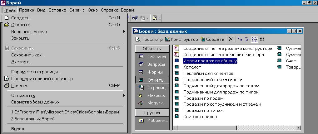Open the dropdown arrow next to the Help icon
The width and height of the screenshot is (318, 134).
point(160,19)
